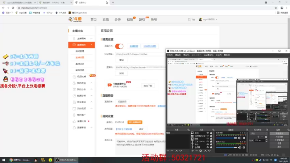Viewport: 290px width, 163px height.
Task: Open 设置 Settings in OBS controls
Action: 279,143
